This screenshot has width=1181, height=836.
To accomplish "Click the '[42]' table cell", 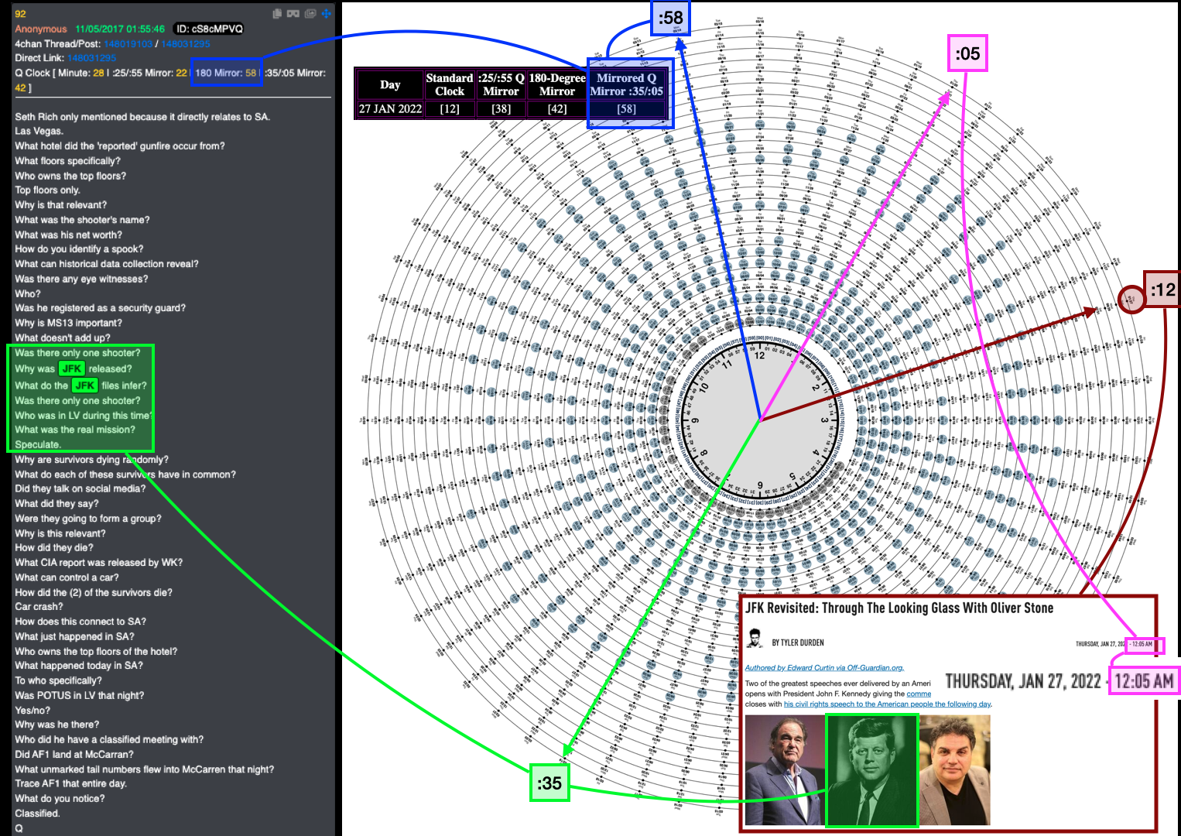I will pyautogui.click(x=557, y=109).
